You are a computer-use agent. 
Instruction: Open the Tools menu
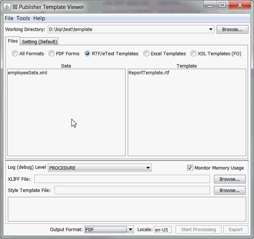pos(23,18)
